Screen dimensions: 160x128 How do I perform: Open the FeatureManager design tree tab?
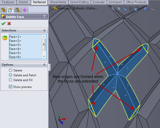[4, 10]
